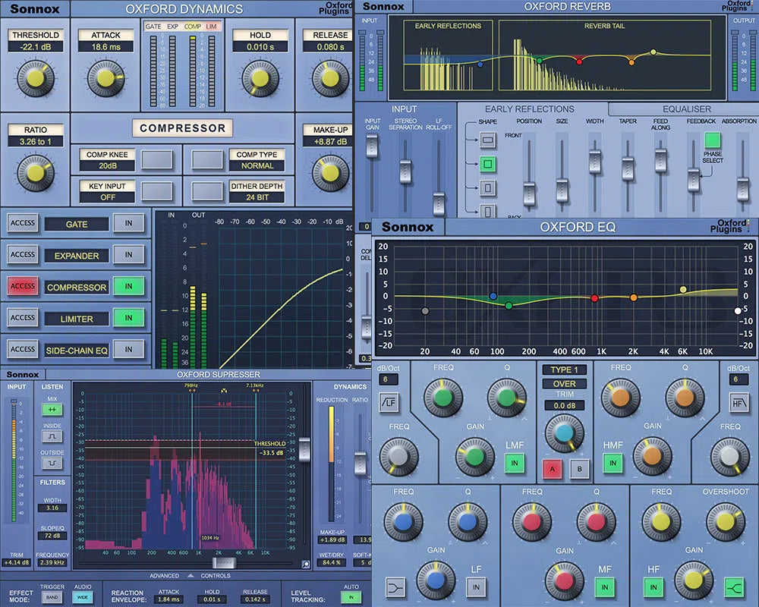Toggle the HMF band IN button
The width and height of the screenshot is (759, 607).
[x=613, y=464]
